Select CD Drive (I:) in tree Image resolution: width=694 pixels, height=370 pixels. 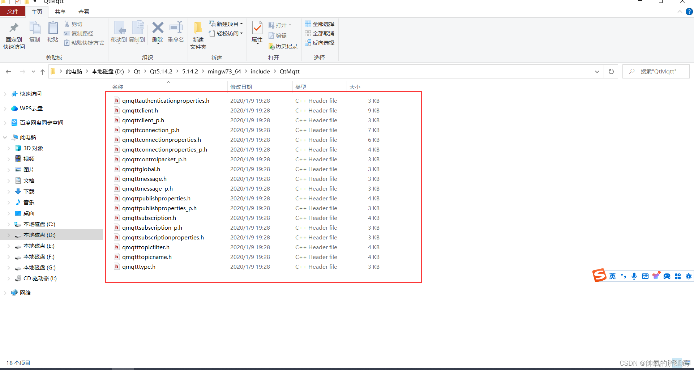(x=40, y=278)
